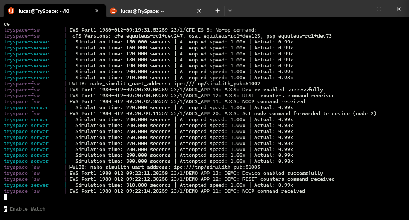Select the lucas@TrySpace: ~/l0 tab
Screen dimensions: 409x220
tap(55, 11)
